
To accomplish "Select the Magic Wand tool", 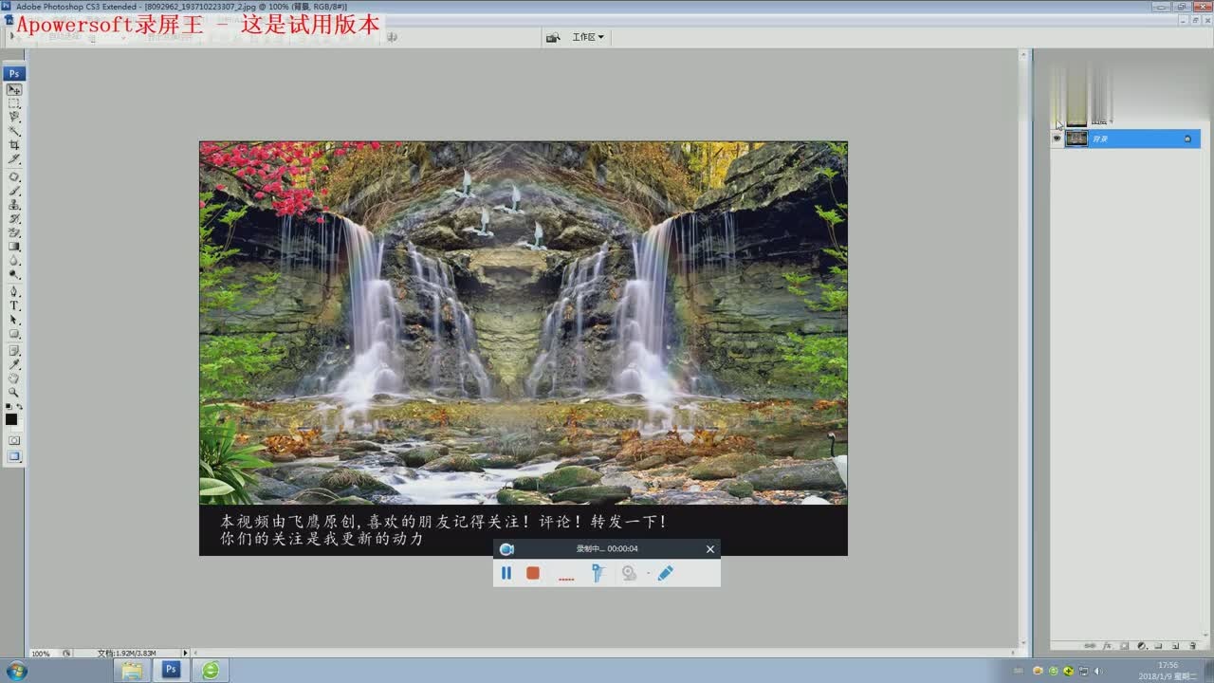I will click(x=14, y=131).
